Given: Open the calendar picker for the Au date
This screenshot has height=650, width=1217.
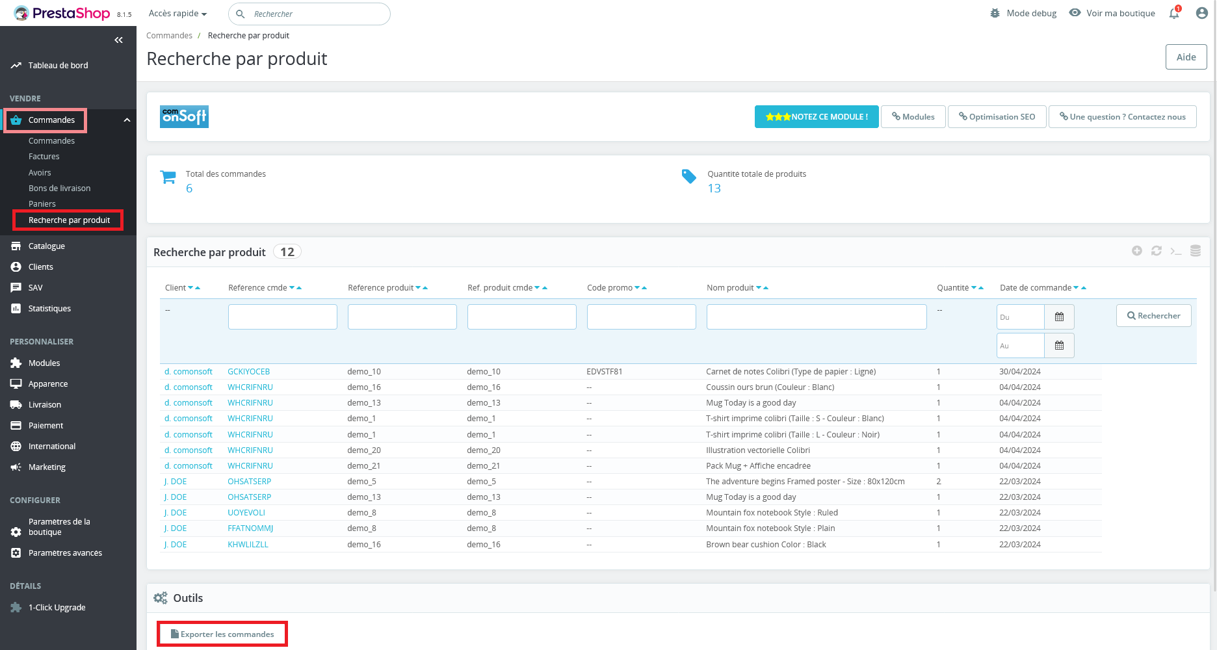Looking at the screenshot, I should pos(1059,345).
